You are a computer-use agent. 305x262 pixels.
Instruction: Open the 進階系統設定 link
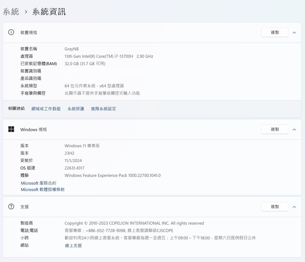coord(104,109)
